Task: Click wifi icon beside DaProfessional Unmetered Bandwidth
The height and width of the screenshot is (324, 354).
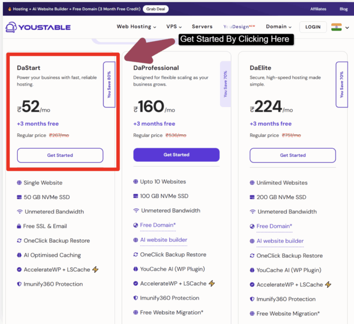Action: click(x=136, y=210)
